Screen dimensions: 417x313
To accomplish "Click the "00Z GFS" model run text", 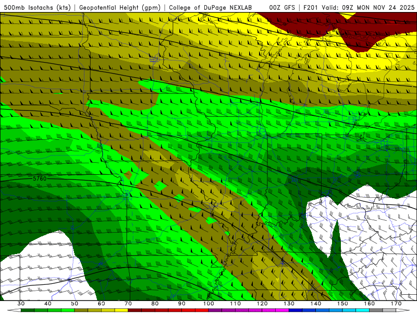I will [282, 8].
